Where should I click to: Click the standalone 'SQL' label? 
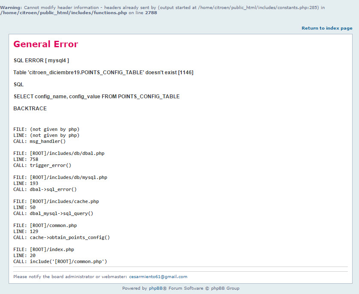click(x=18, y=85)
